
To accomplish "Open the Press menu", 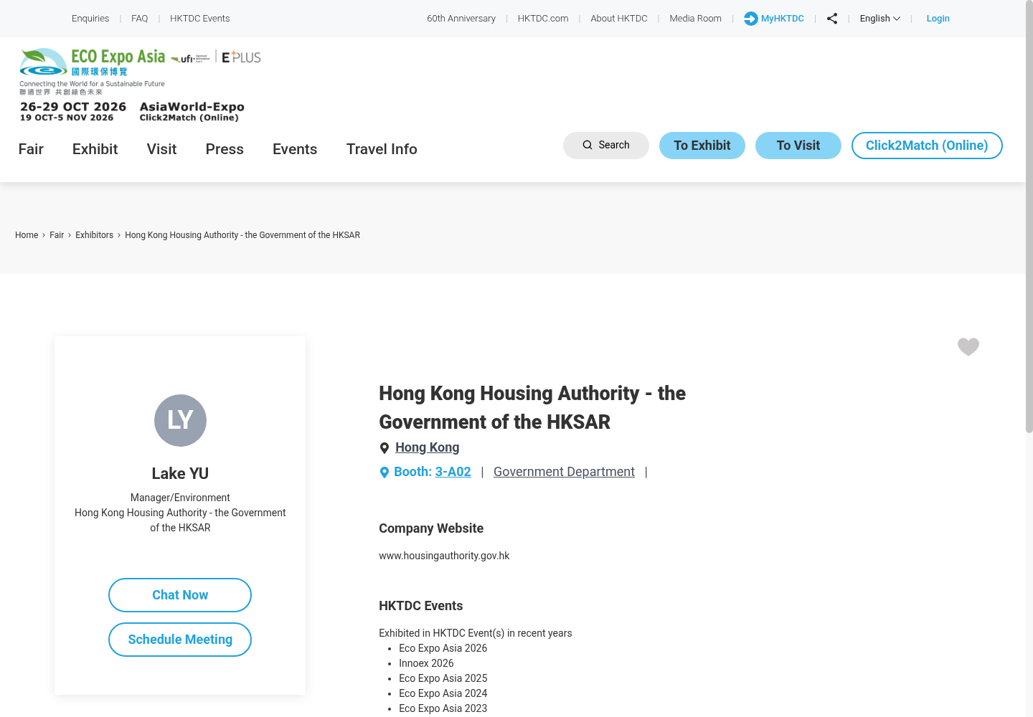I will [225, 149].
